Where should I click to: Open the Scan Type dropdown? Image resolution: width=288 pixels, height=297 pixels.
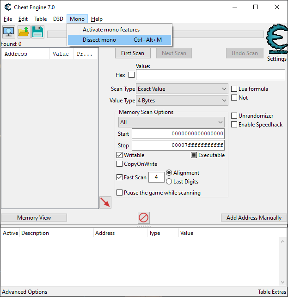point(182,89)
